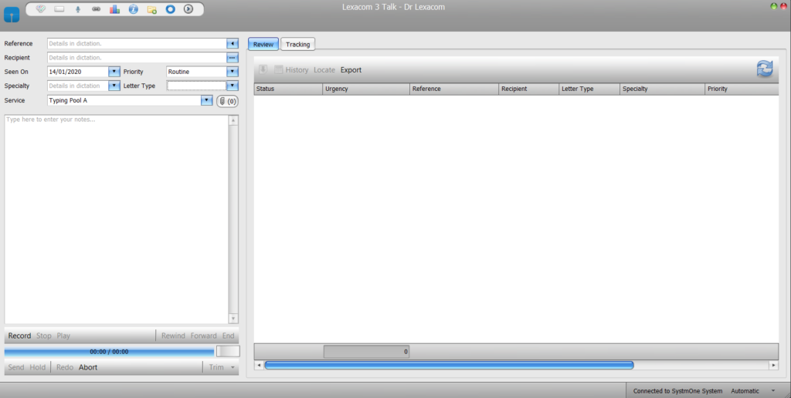Click the History button

297,70
